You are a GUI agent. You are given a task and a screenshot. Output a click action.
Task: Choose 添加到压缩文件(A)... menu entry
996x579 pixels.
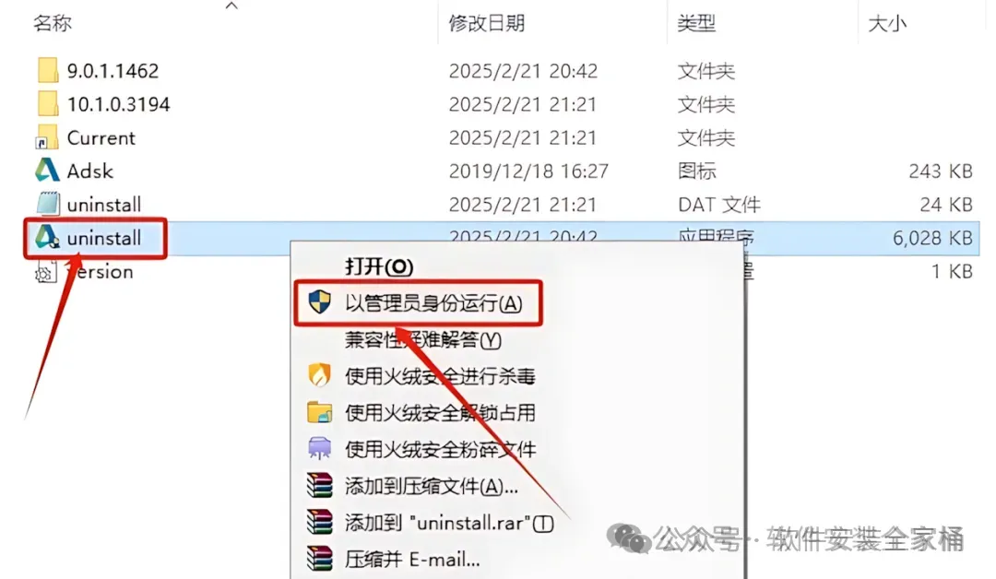pos(432,486)
